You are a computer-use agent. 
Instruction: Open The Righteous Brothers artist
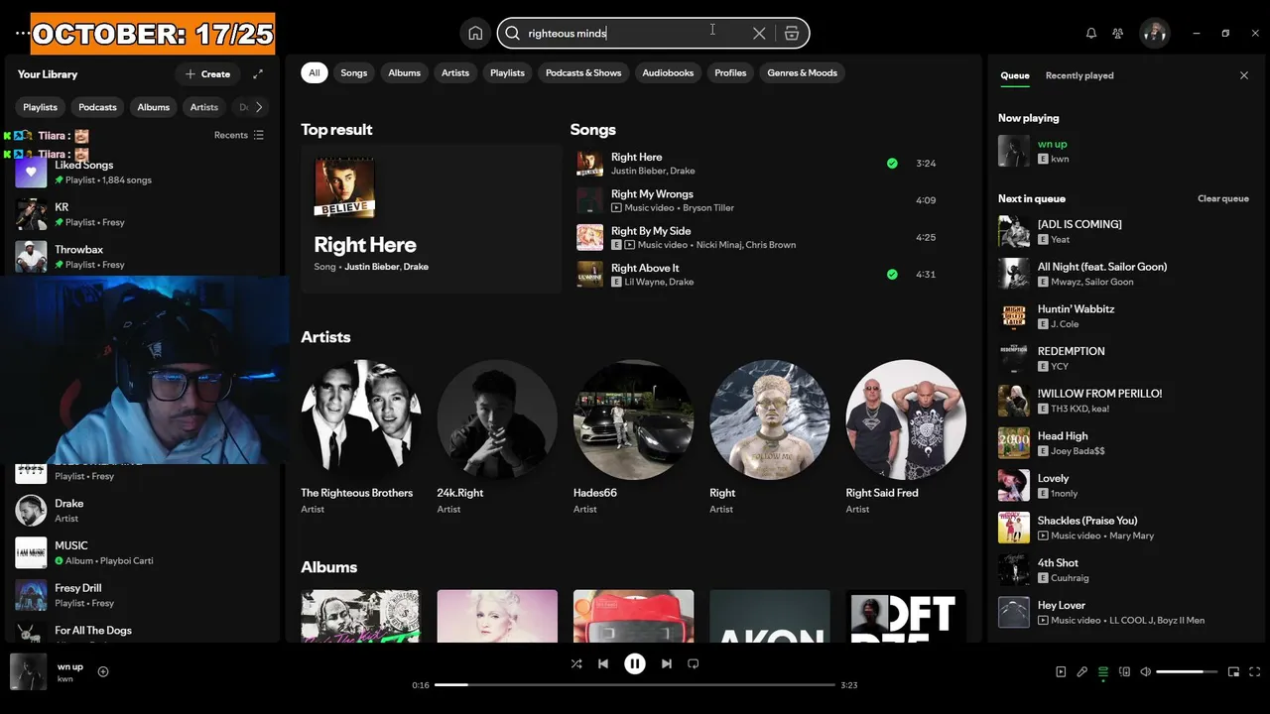click(361, 436)
